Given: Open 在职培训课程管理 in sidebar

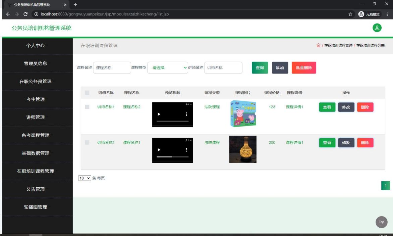Looking at the screenshot, I should [x=35, y=171].
